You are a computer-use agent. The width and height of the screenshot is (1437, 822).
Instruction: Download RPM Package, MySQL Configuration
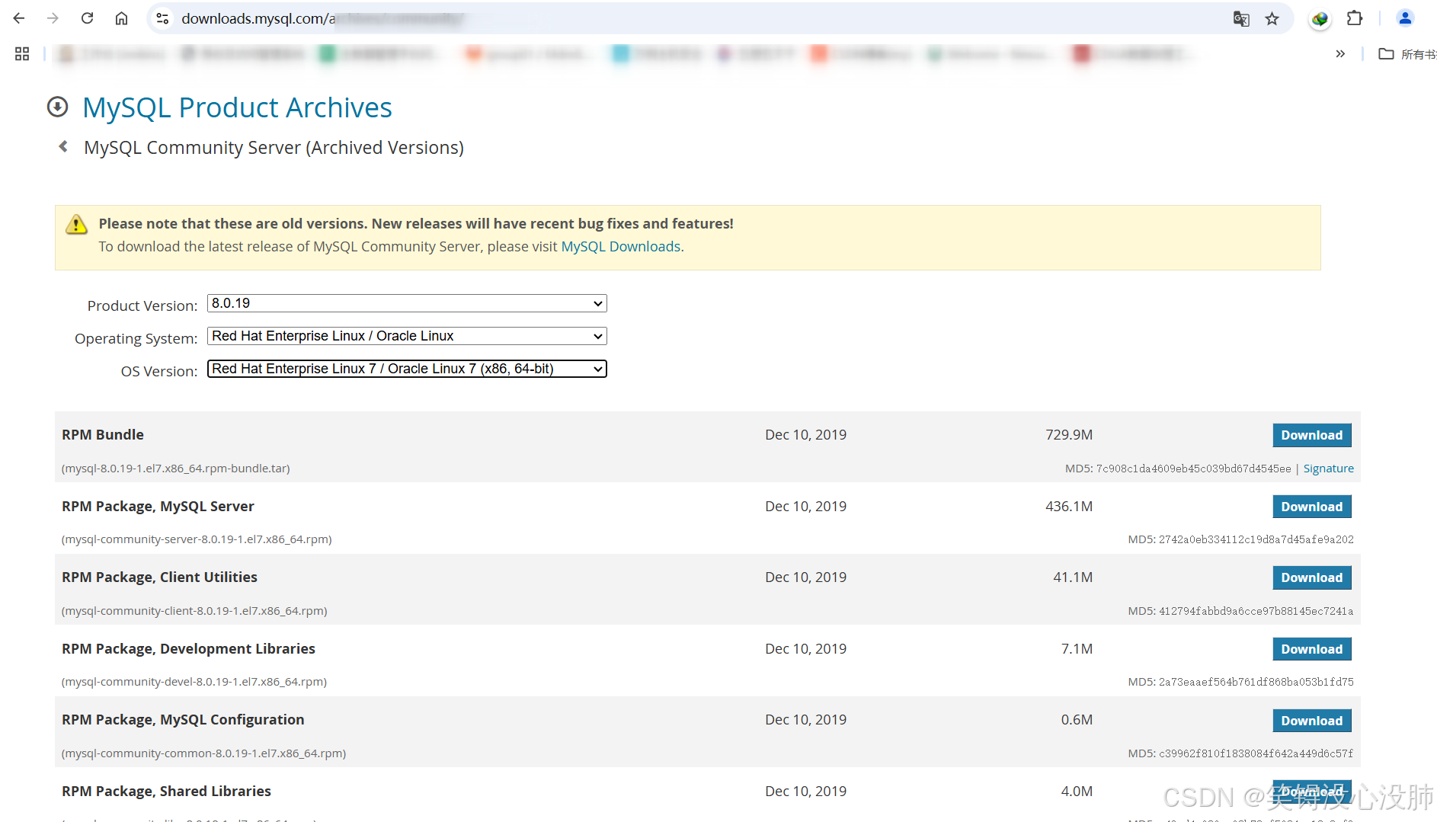[1311, 721]
